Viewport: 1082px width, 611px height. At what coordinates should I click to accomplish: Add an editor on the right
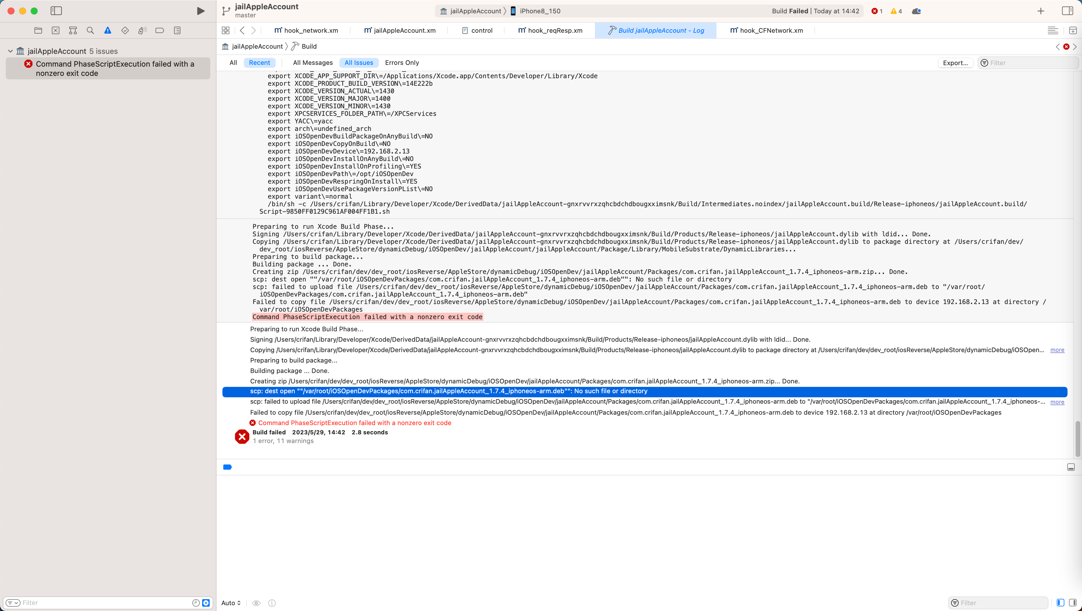point(1073,30)
